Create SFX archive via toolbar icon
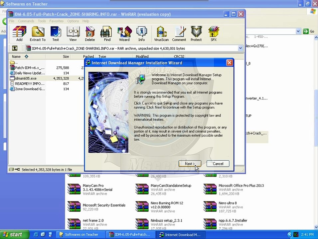Image resolution: width=318 pixels, height=239 pixels. pyautogui.click(x=214, y=34)
